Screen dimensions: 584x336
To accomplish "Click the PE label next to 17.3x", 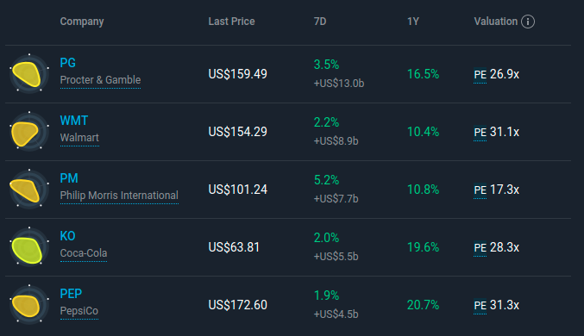I will pyautogui.click(x=480, y=190).
